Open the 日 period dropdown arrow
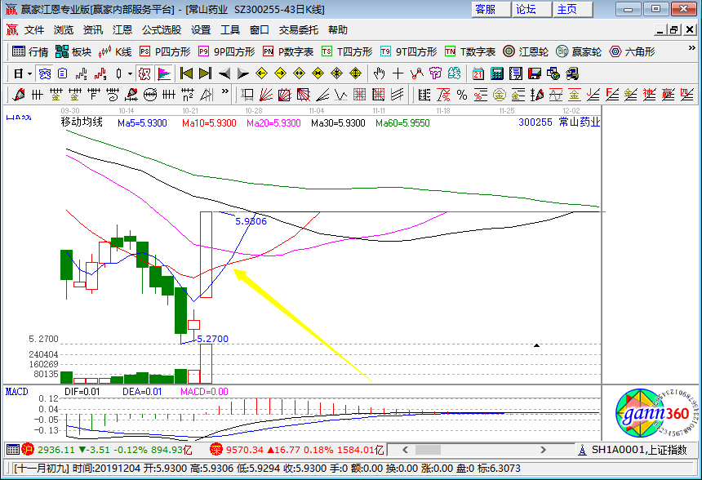The width and height of the screenshot is (702, 480). [30, 73]
